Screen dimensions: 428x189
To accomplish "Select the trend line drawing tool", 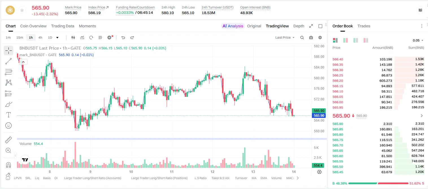I will (x=8, y=61).
